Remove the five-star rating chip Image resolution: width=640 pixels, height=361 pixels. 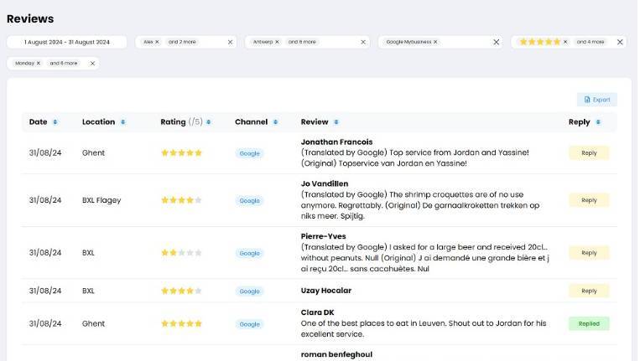pyautogui.click(x=565, y=42)
